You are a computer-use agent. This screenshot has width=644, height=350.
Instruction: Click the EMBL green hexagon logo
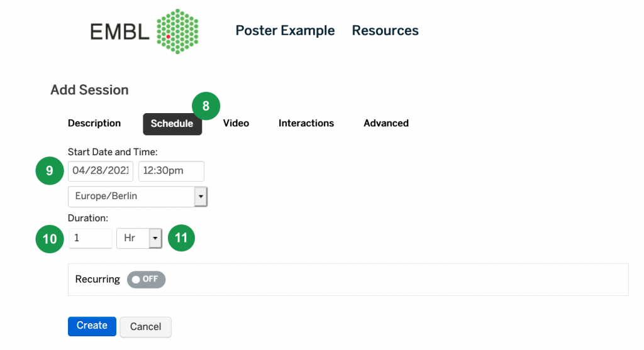point(177,31)
